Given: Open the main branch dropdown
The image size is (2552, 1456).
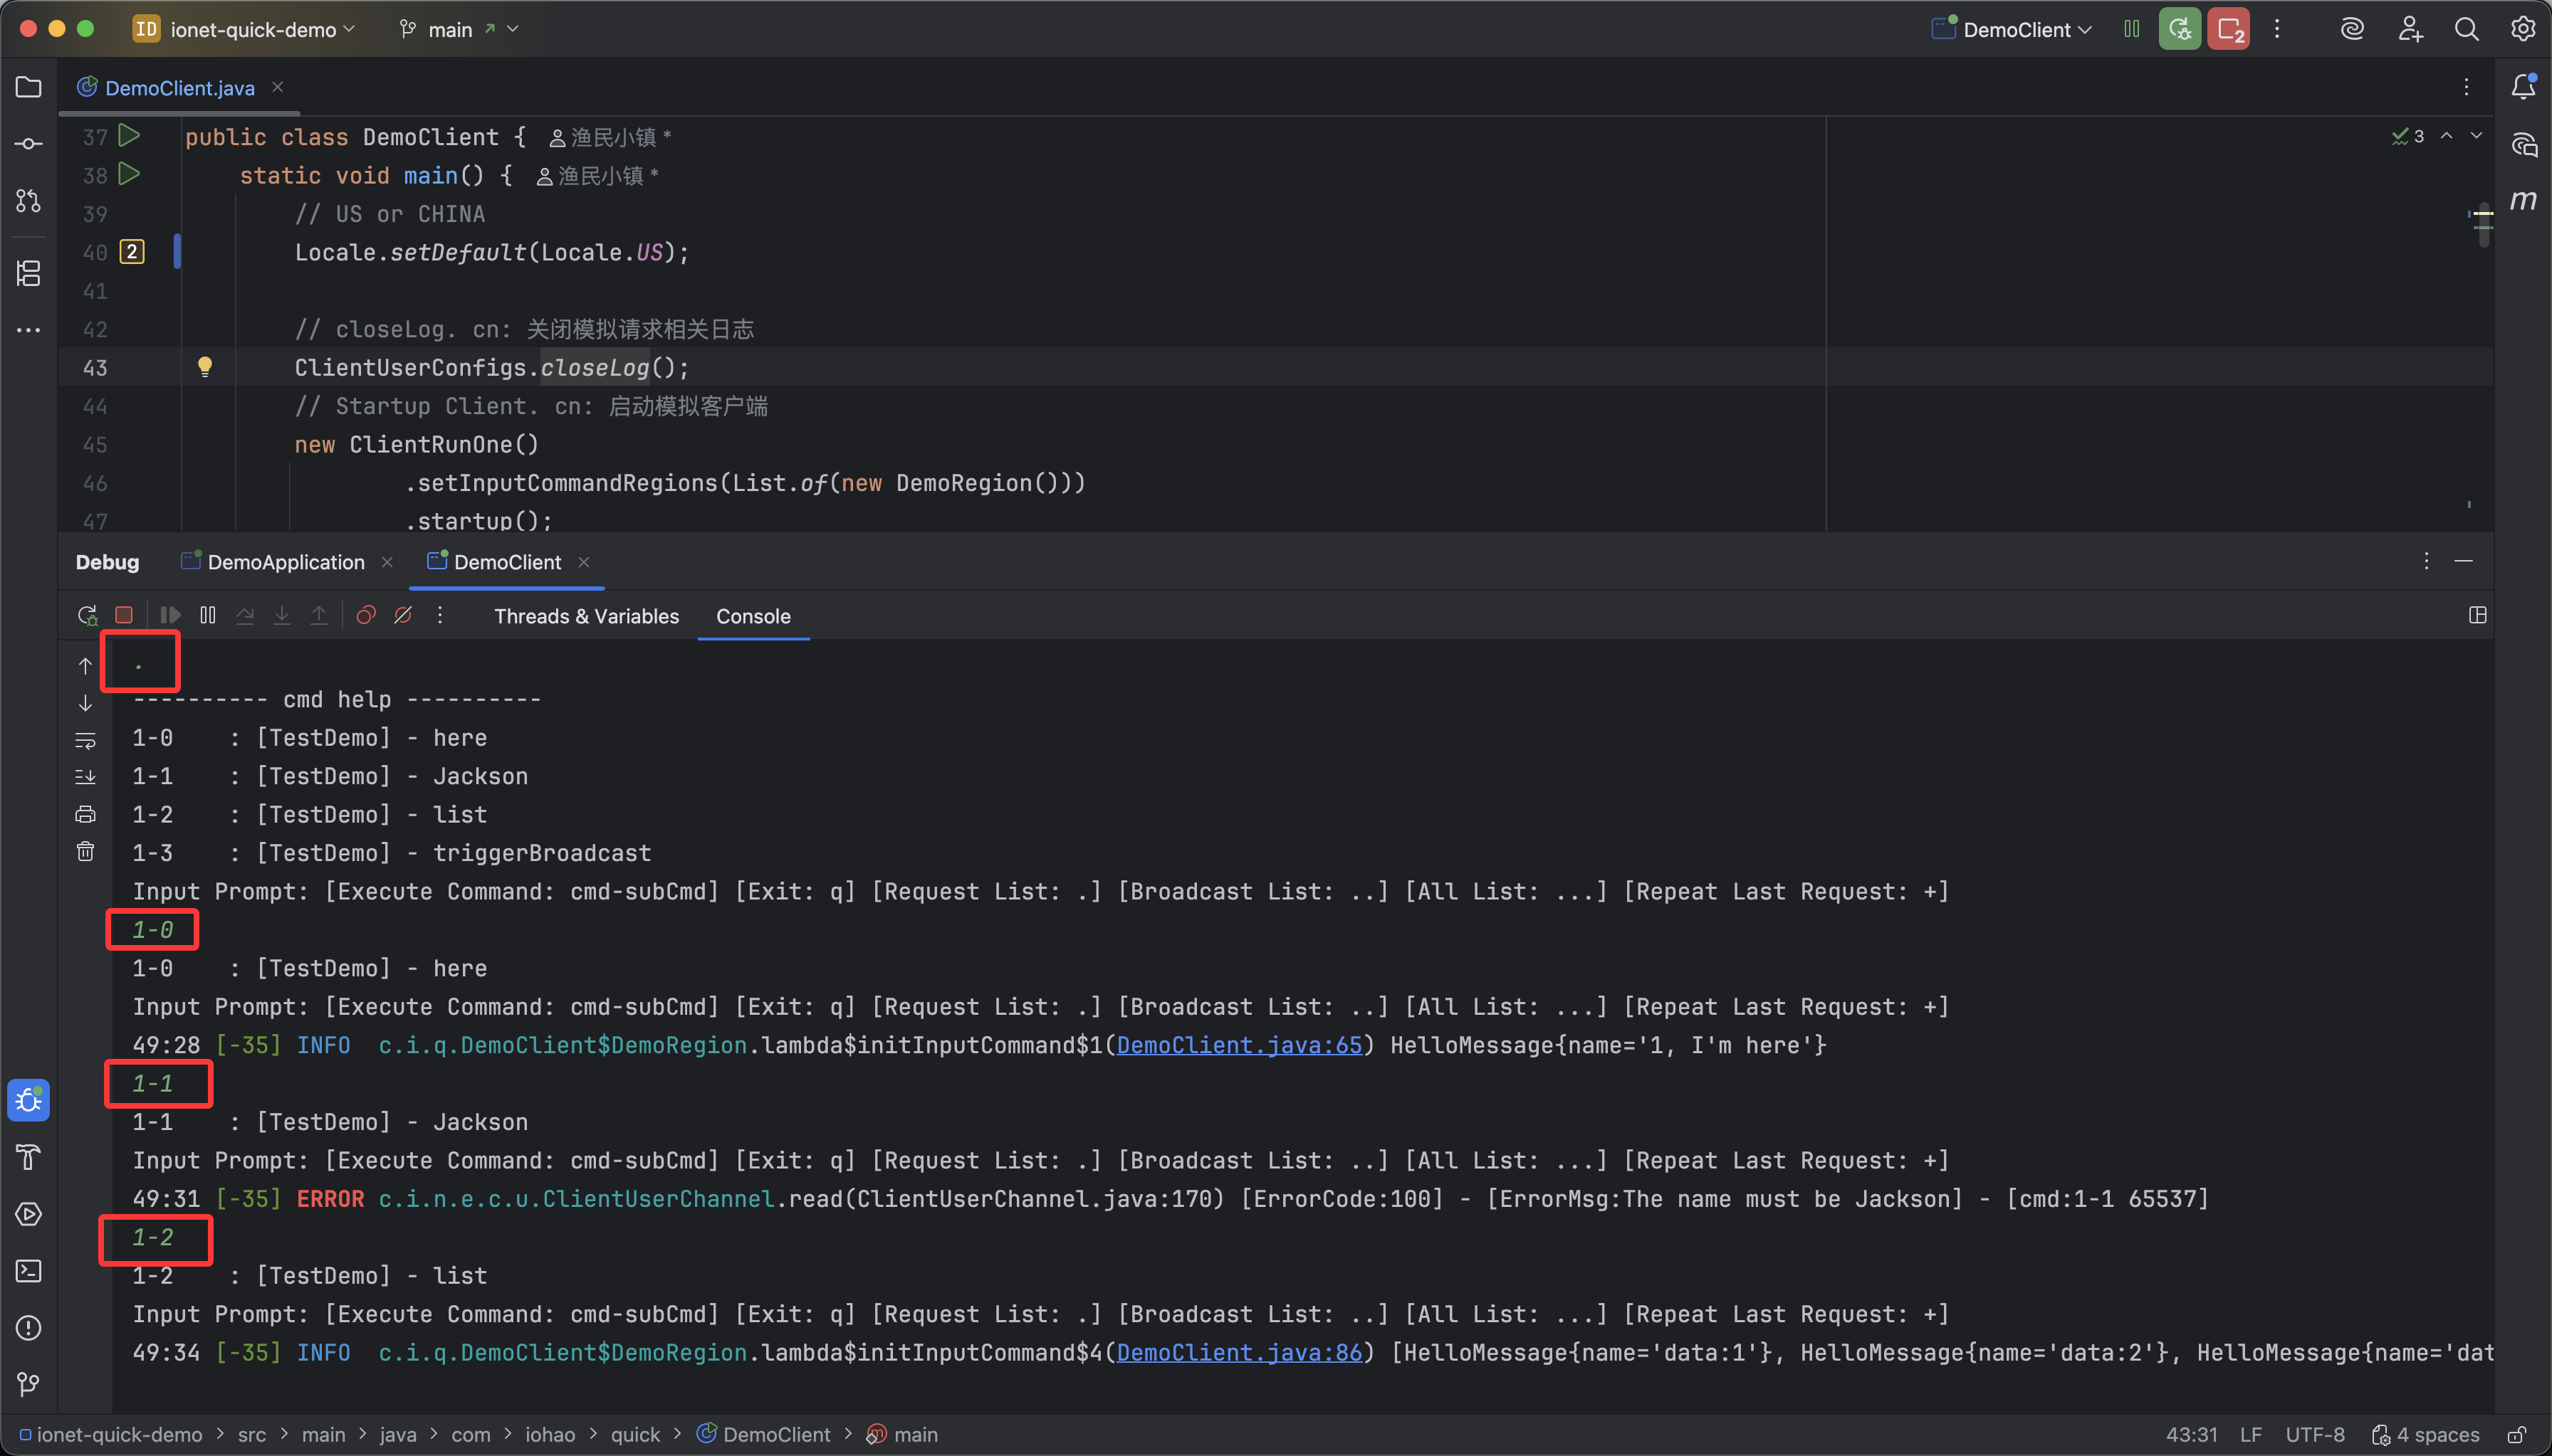Looking at the screenshot, I should [x=455, y=29].
